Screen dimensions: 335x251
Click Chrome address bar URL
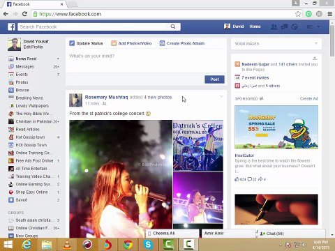click(x=70, y=14)
